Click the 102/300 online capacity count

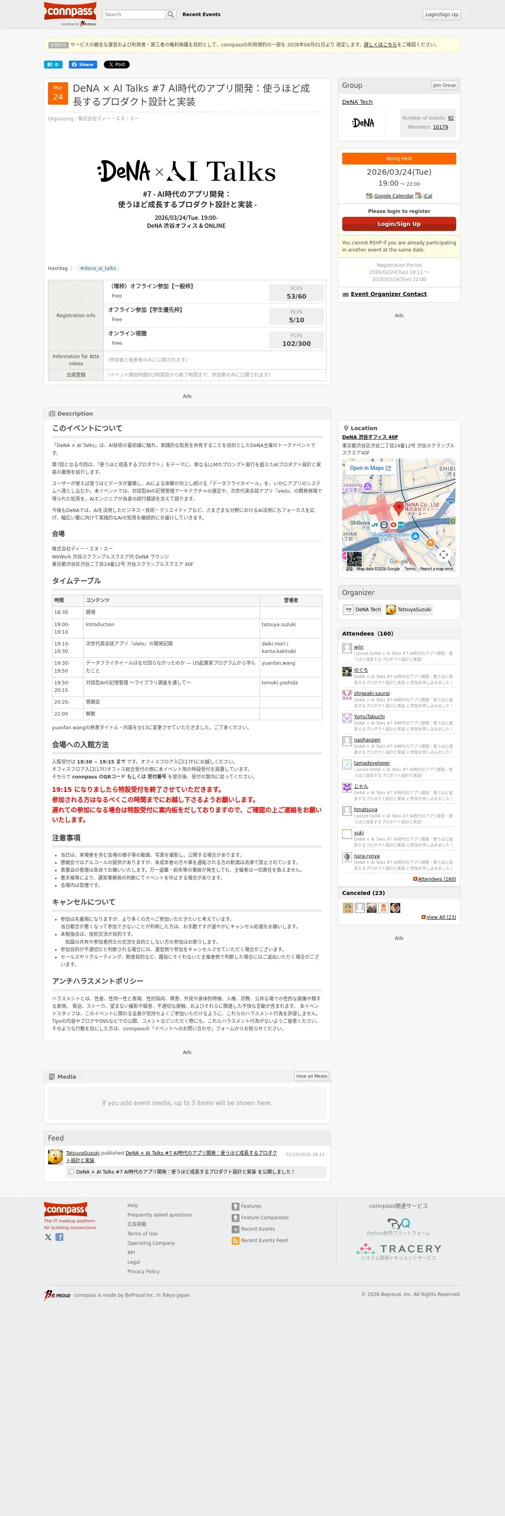296,344
